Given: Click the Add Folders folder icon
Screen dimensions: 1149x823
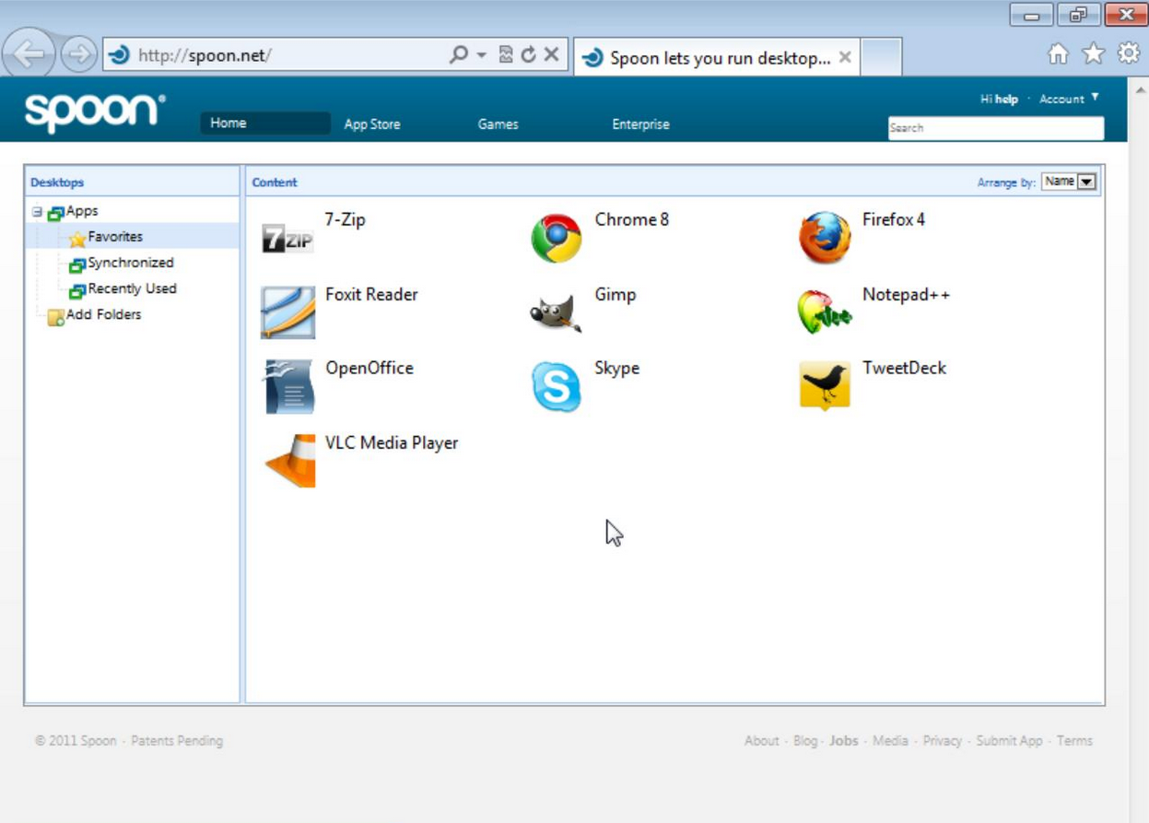Looking at the screenshot, I should click(x=56, y=317).
